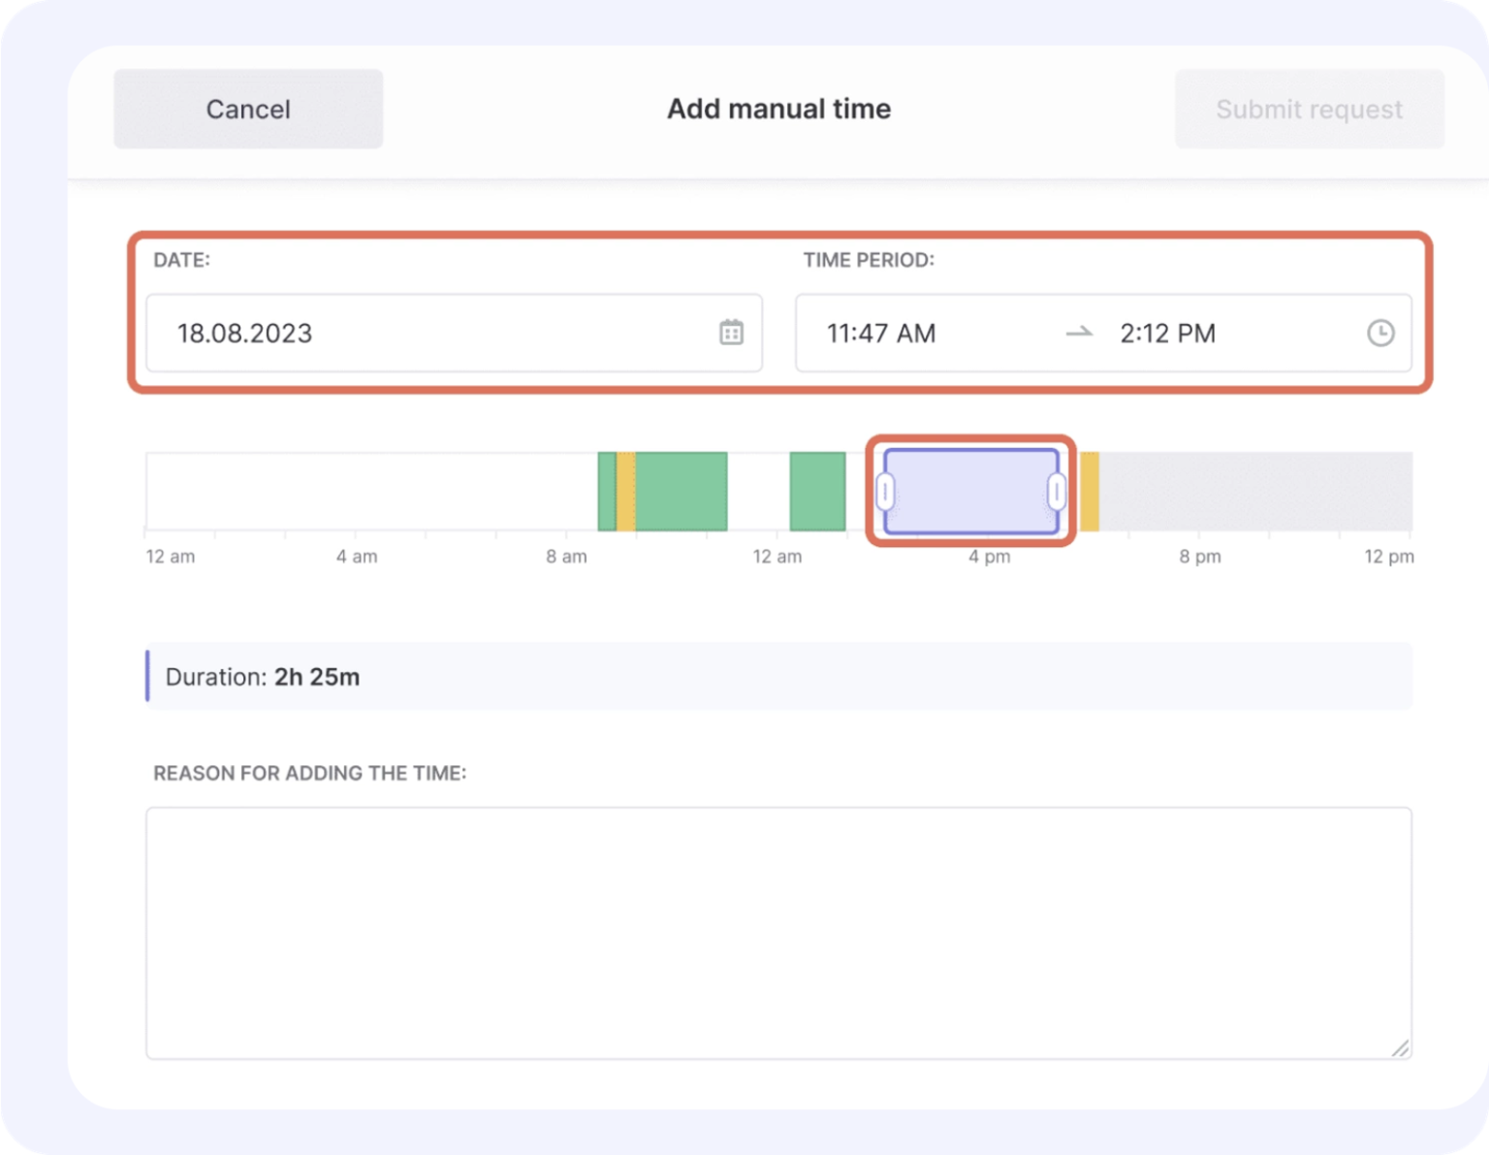Click the arrow icon between the two times
Viewport: 1489px width, 1155px height.
(1079, 334)
